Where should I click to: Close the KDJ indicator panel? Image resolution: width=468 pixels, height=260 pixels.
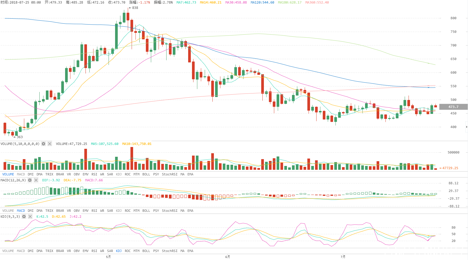tap(30, 217)
